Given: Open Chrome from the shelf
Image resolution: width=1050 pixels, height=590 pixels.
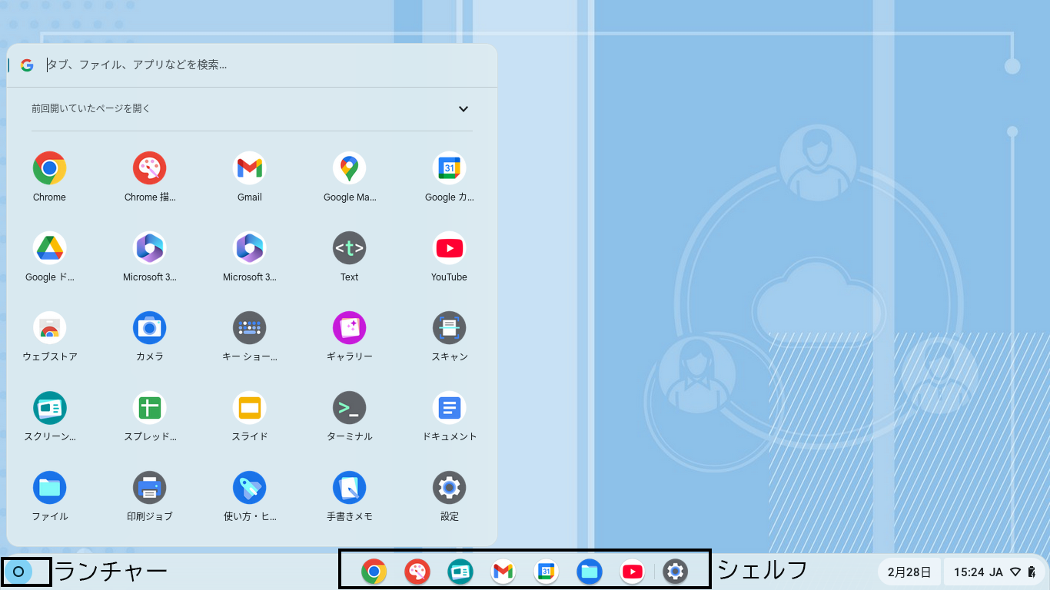Looking at the screenshot, I should click(374, 571).
